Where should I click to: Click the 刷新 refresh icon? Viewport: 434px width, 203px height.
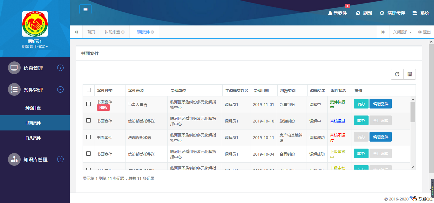tap(359, 13)
